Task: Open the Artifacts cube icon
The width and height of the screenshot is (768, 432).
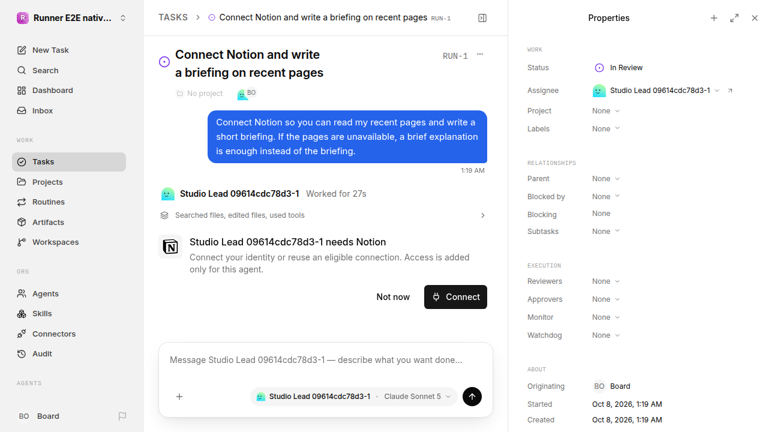Action: click(22, 222)
